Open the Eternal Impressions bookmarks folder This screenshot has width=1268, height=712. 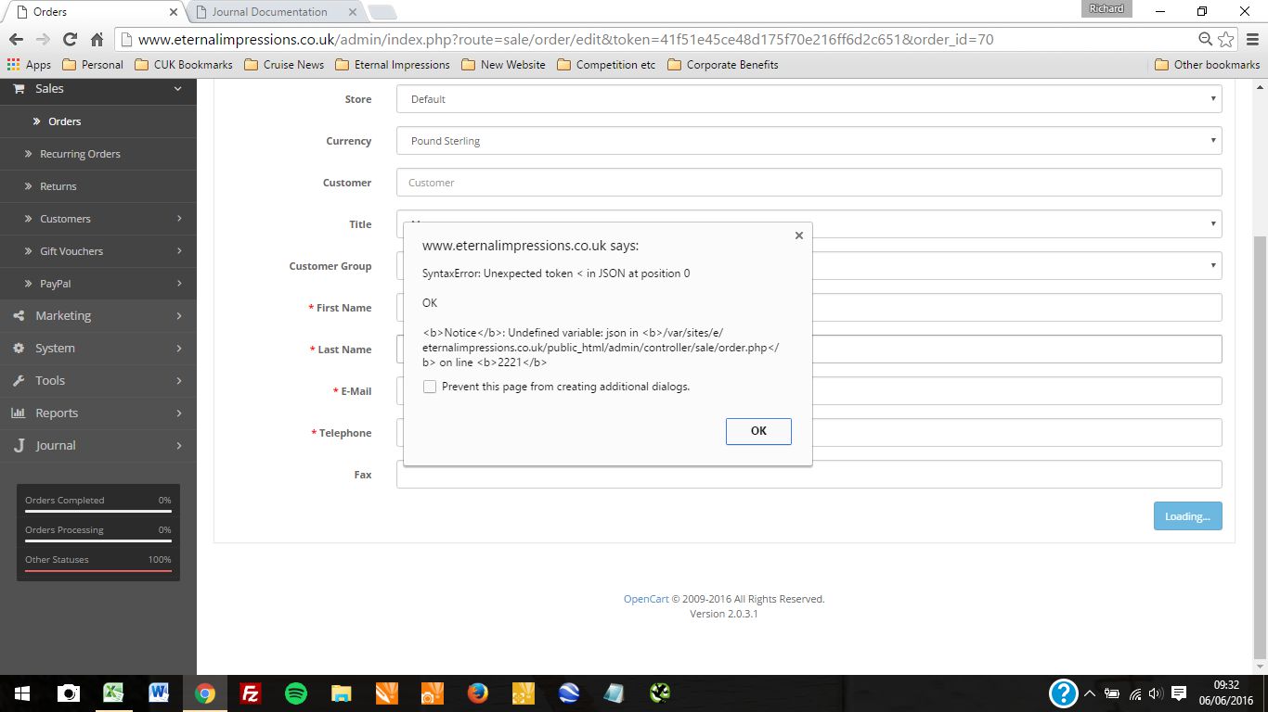[392, 65]
